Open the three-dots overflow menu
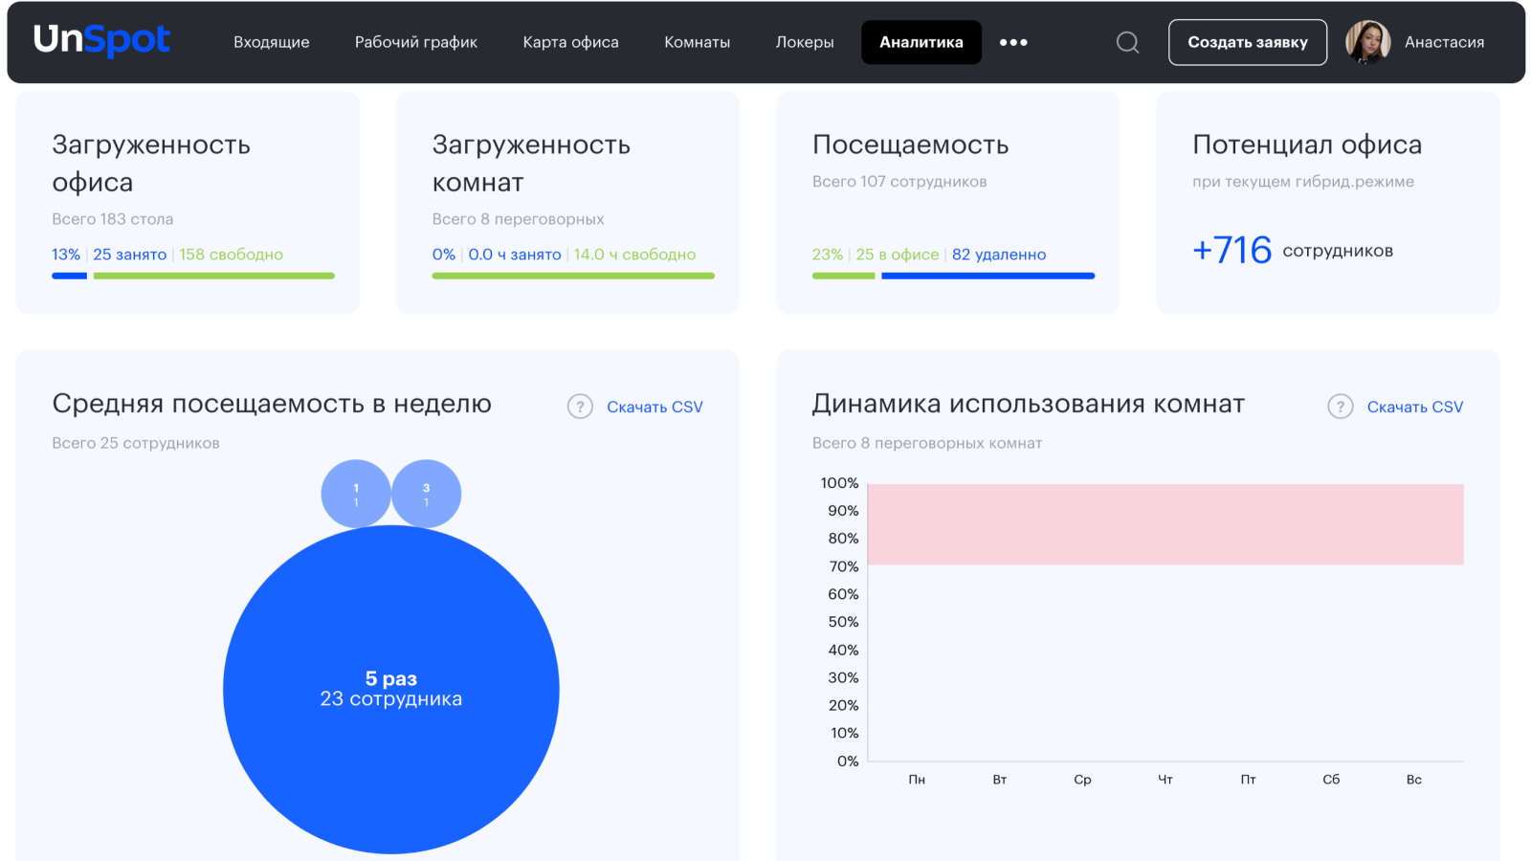Image resolution: width=1531 pixels, height=861 pixels. (1013, 42)
